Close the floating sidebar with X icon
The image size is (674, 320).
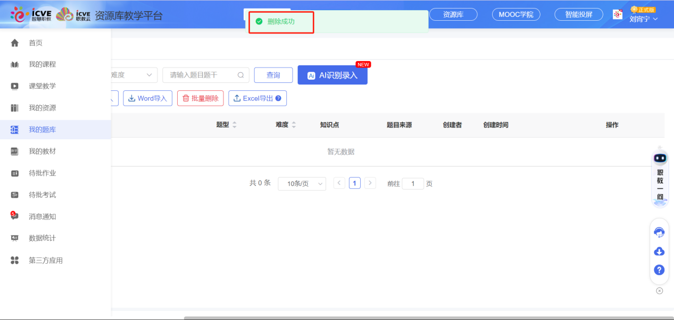[x=660, y=291]
